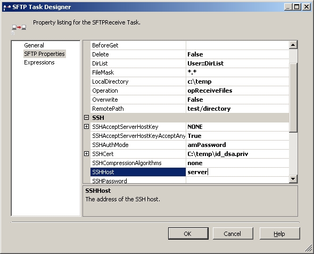Select the Overwrite property name
The image size is (314, 254).
[138, 100]
